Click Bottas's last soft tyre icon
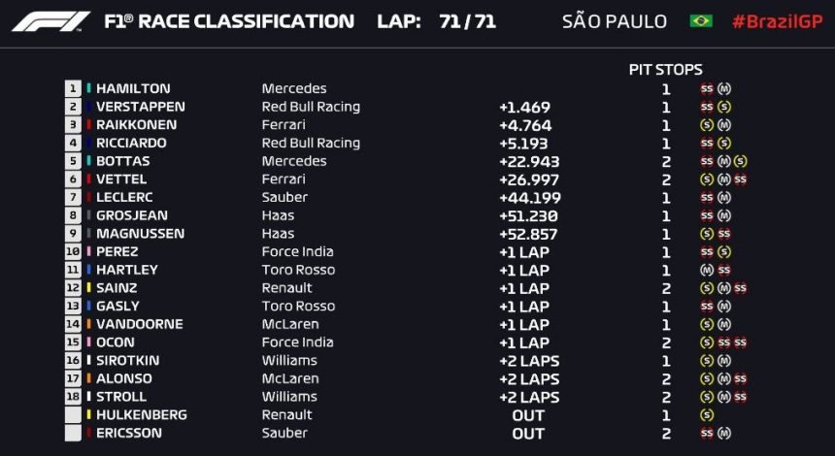Viewport: 835px width, 456px height. [740, 161]
